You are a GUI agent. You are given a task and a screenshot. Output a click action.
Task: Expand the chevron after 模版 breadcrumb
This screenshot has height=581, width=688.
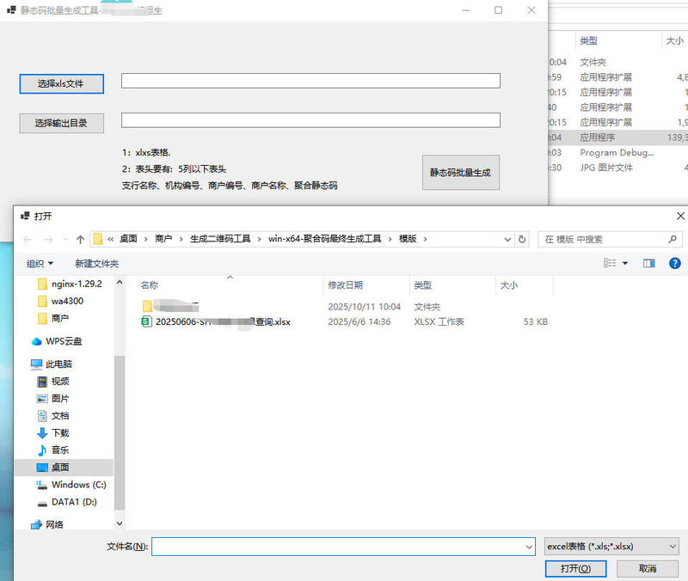coord(425,240)
